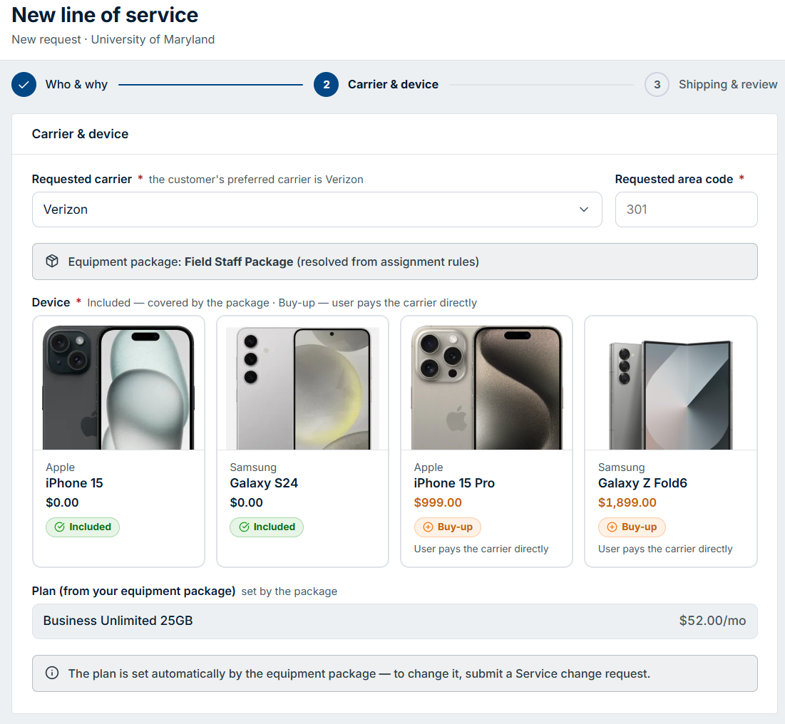Click the step 3 number circle
The height and width of the screenshot is (724, 785).
tap(657, 85)
